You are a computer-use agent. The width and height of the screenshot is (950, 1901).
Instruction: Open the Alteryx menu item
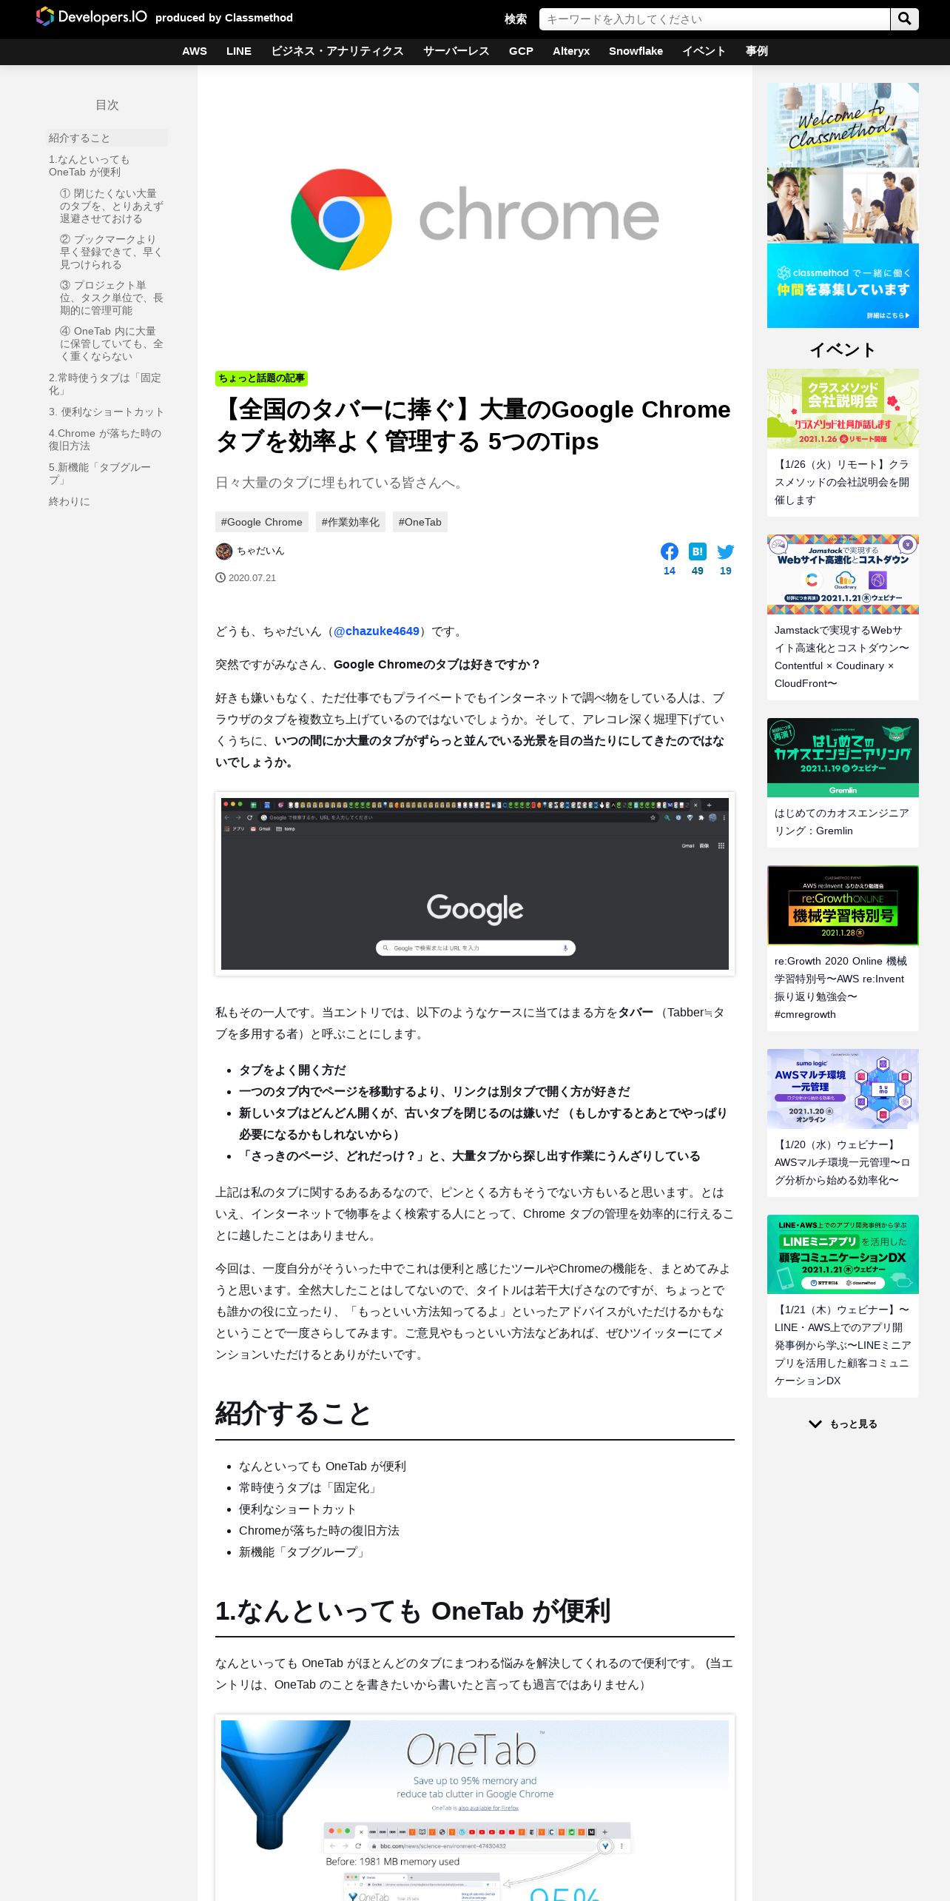pos(571,51)
